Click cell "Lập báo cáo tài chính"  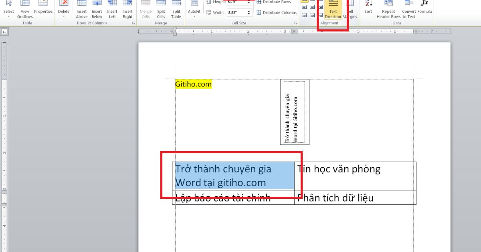click(234, 198)
